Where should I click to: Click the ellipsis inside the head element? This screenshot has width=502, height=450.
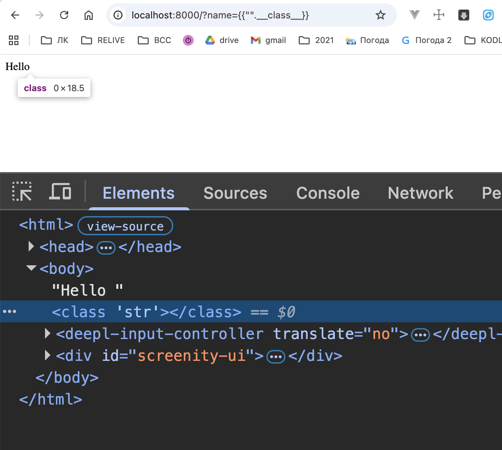106,248
